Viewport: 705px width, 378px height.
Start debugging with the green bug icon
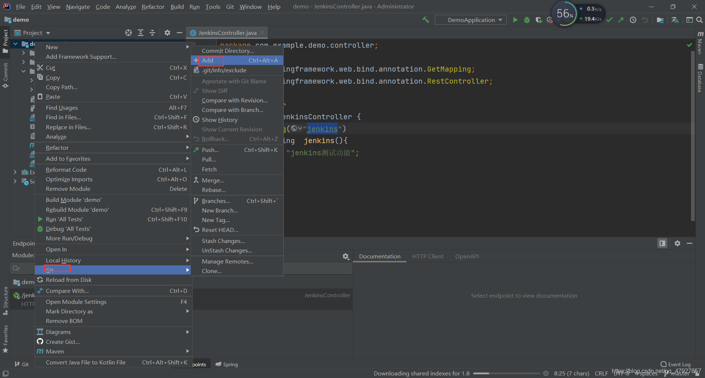(527, 20)
